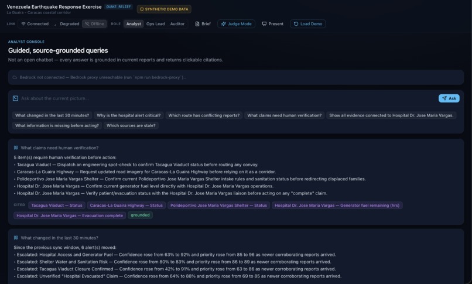Set link state to Connected
Image resolution: width=472 pixels, height=284 pixels.
point(35,24)
